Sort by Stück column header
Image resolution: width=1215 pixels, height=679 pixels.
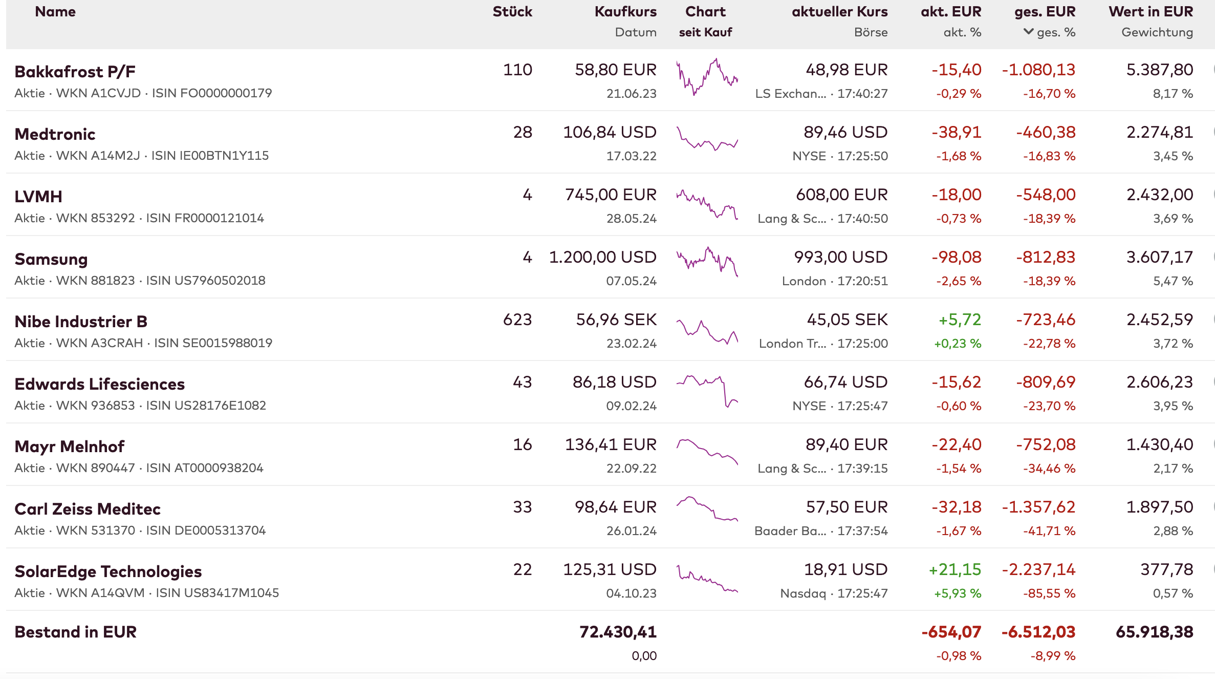tap(512, 12)
